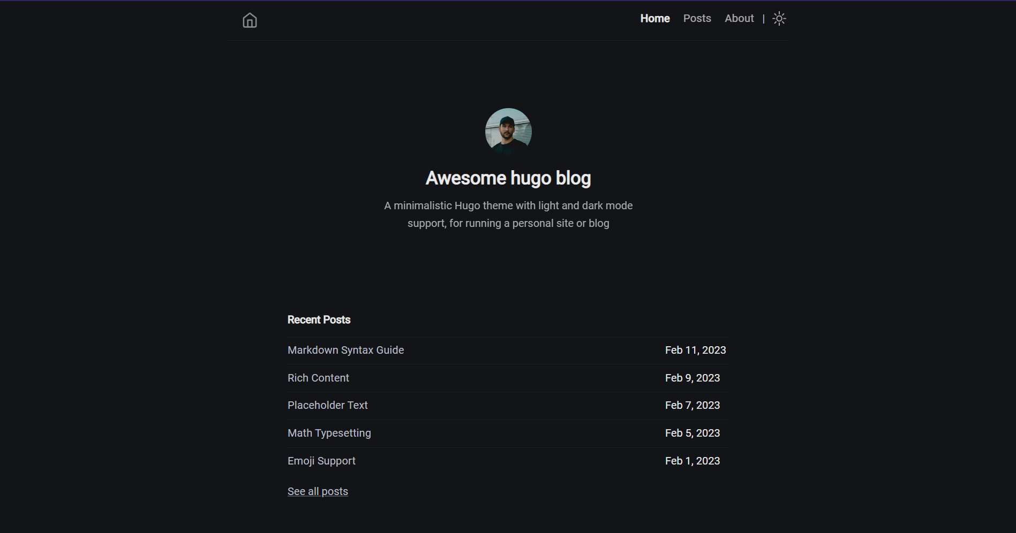Image resolution: width=1016 pixels, height=533 pixels.
Task: Select the Home navigation item
Action: [x=654, y=19]
